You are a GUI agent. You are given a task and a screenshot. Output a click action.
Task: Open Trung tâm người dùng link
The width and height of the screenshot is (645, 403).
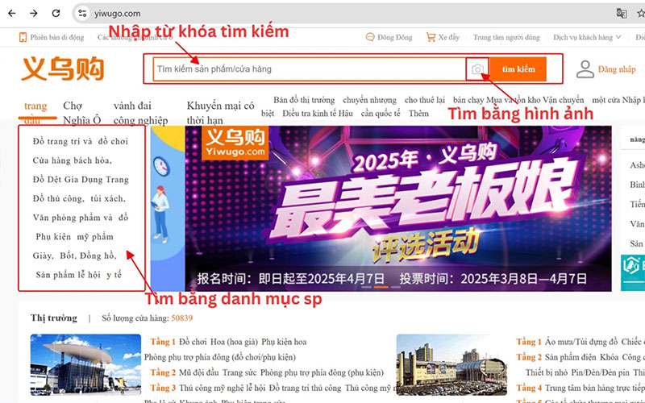click(x=506, y=37)
